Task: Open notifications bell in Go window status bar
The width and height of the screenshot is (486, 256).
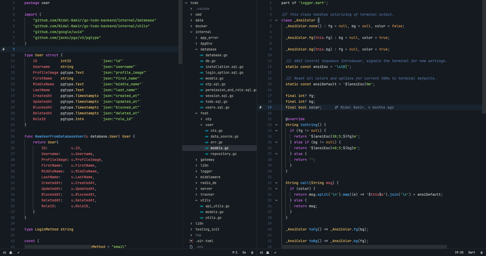Action: (252, 252)
